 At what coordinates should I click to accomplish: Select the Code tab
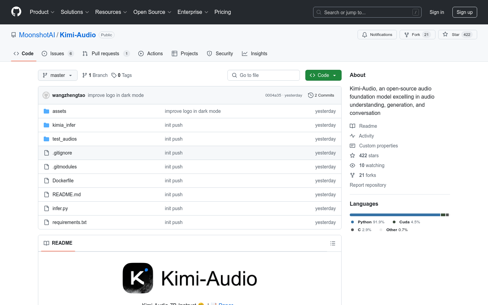[x=23, y=54]
